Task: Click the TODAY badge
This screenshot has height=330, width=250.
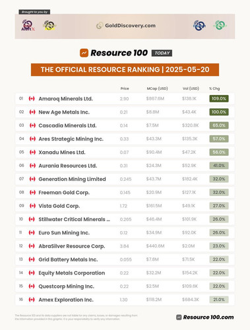Action: pos(162,53)
